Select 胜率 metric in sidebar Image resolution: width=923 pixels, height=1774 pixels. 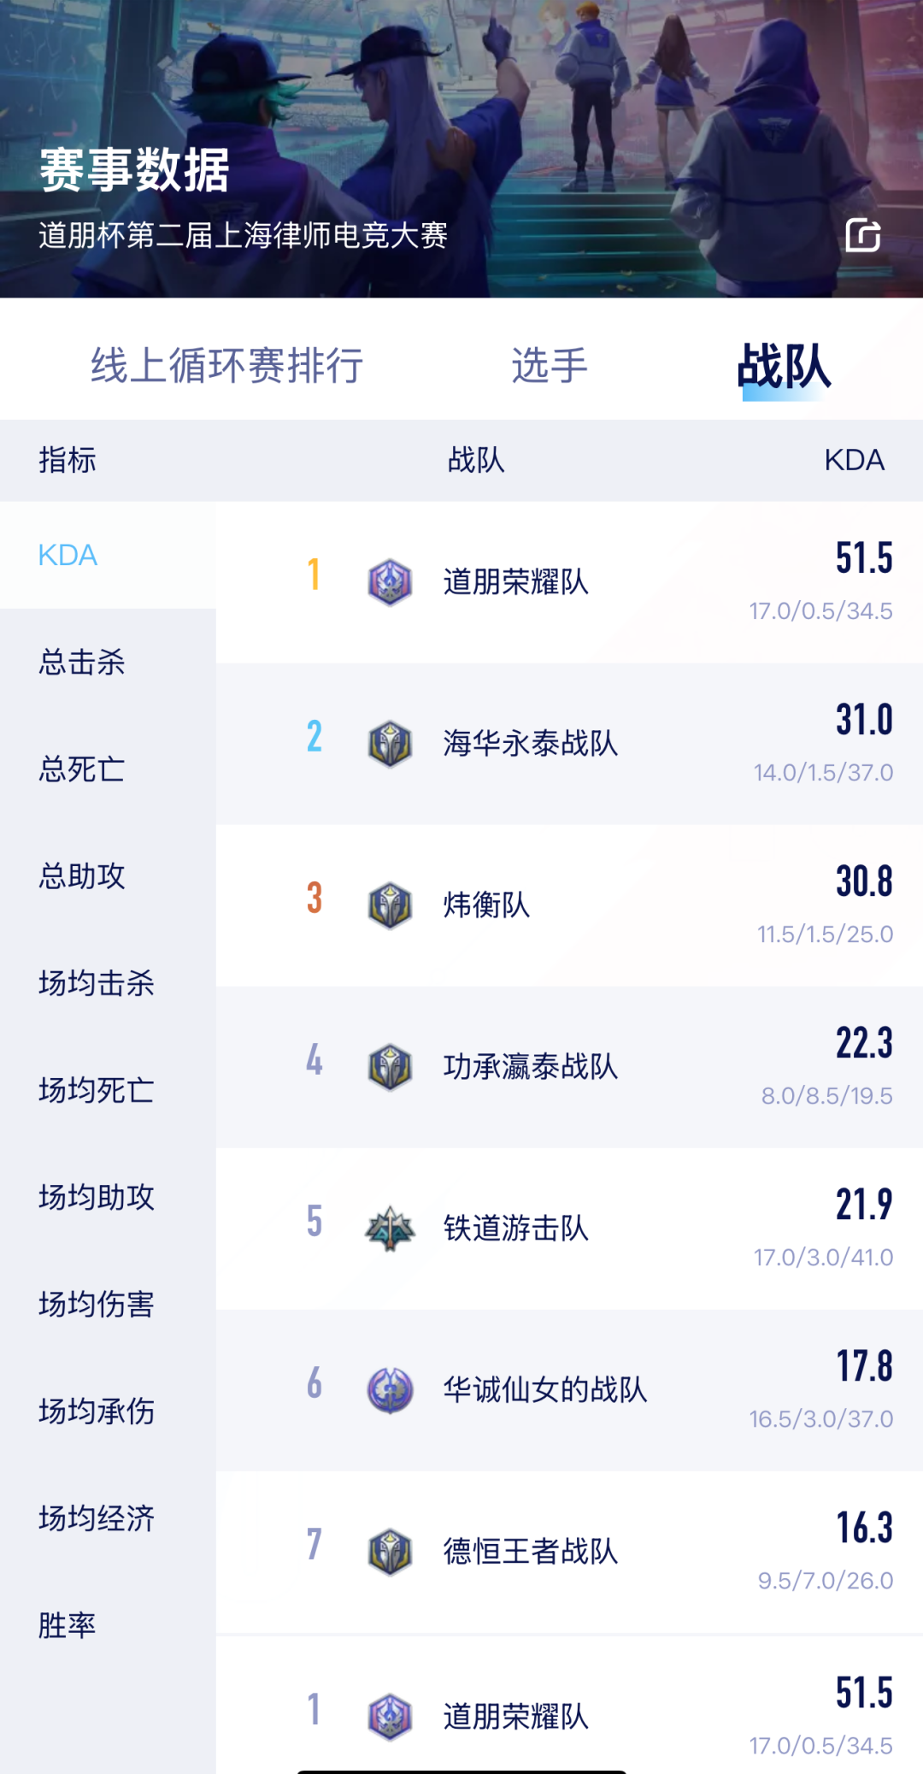(x=68, y=1625)
